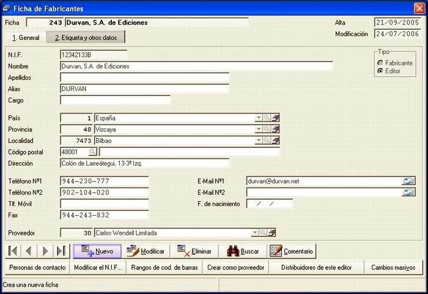The height and width of the screenshot is (294, 428).
Task: Select the Fabricante radio button
Action: 380,63
